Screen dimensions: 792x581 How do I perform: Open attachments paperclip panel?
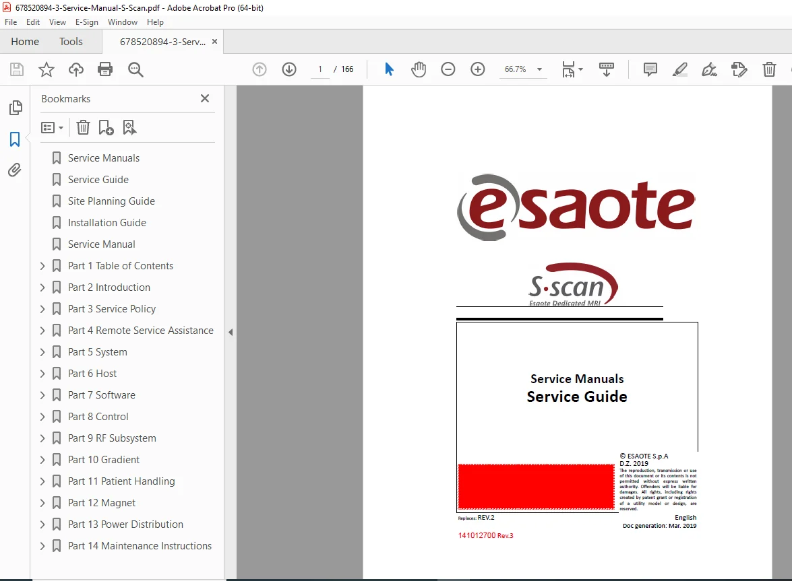pyautogui.click(x=15, y=170)
